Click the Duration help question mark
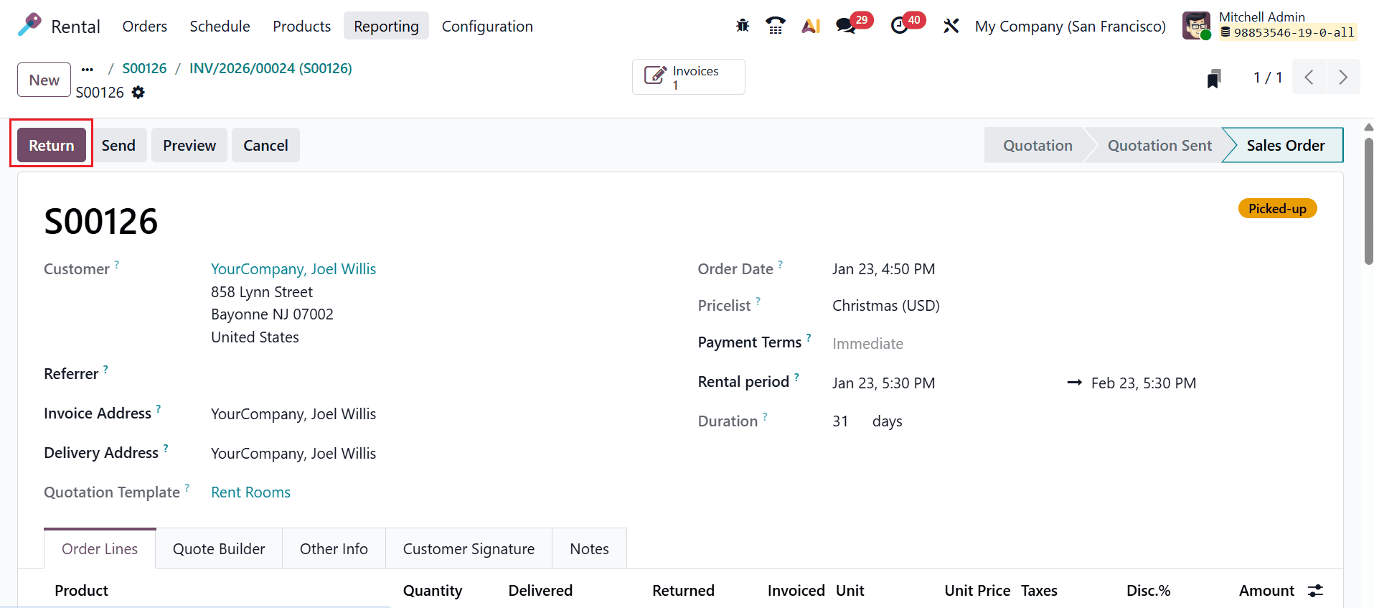Image resolution: width=1374 pixels, height=608 pixels. click(765, 416)
